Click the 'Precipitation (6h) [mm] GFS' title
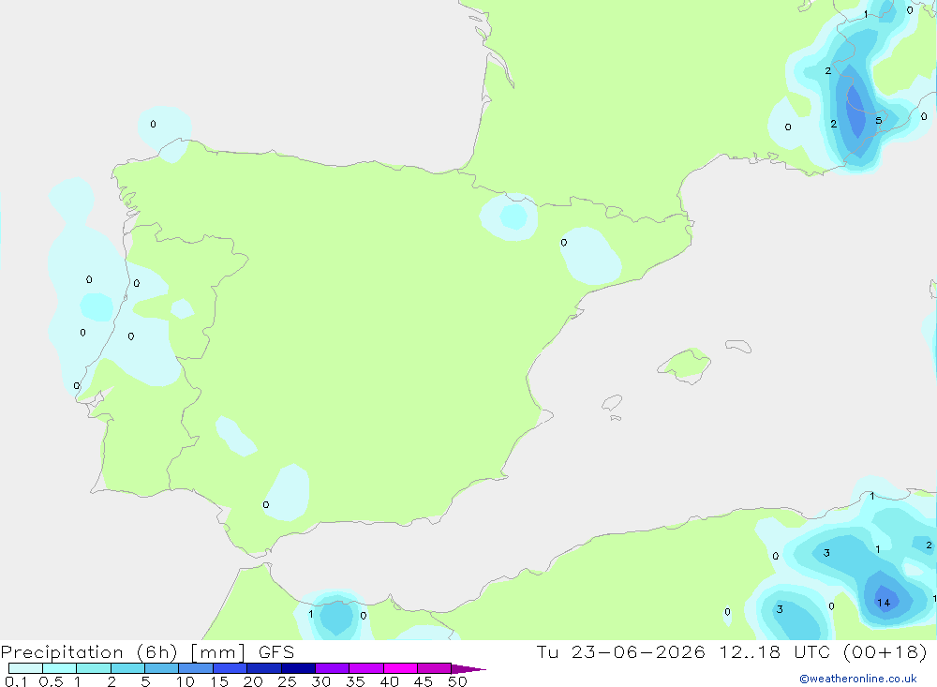The image size is (937, 687). coord(148,652)
